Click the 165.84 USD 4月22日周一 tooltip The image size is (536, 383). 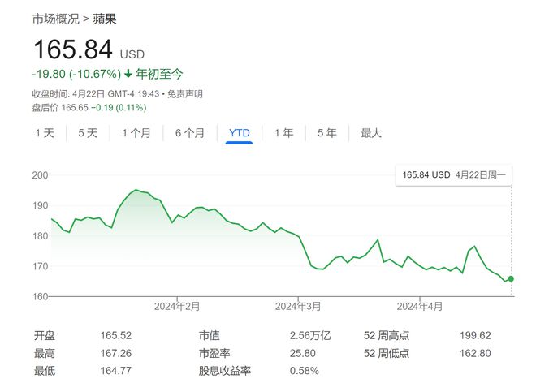(x=454, y=175)
